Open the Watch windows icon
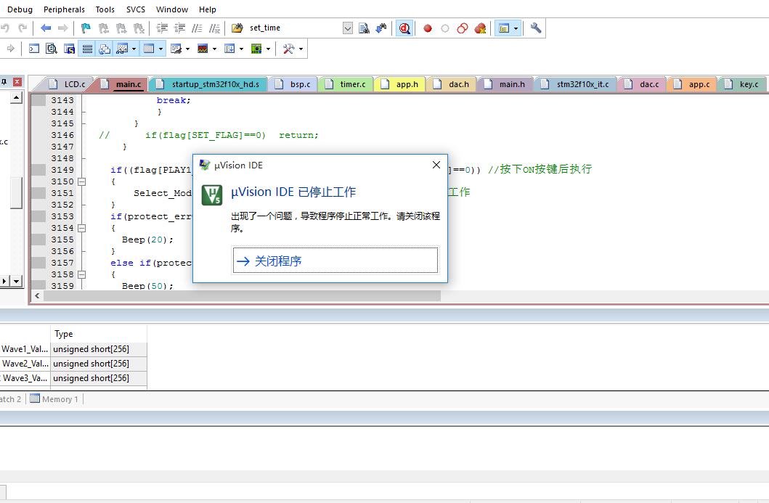The height and width of the screenshot is (503, 769). point(122,49)
